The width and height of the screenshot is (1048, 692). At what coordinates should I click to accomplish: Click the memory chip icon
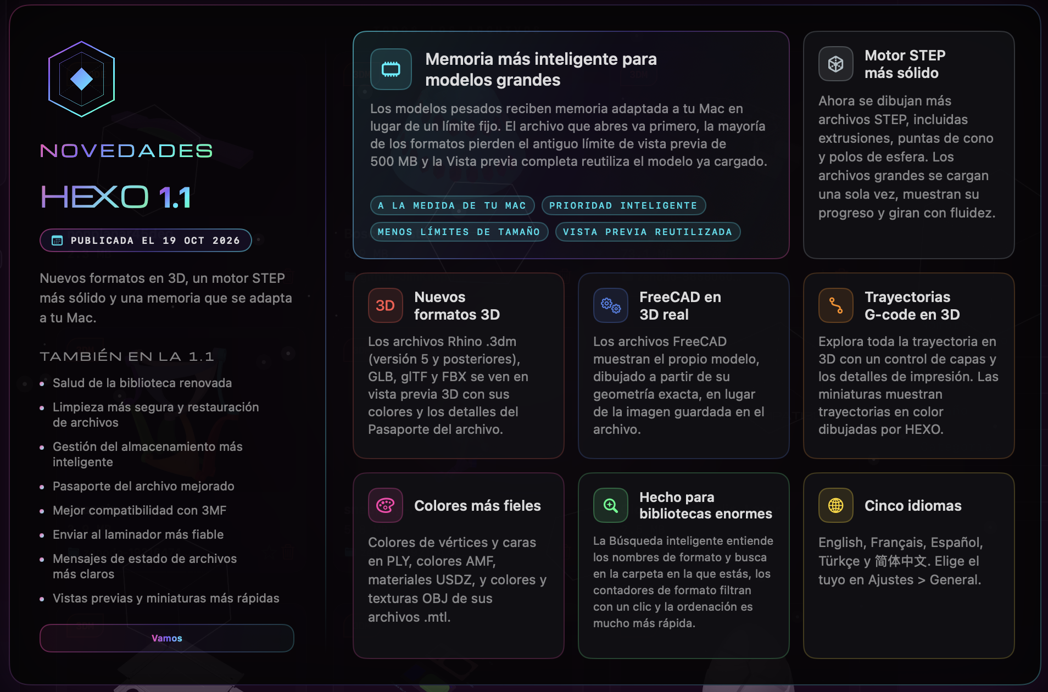tap(391, 69)
